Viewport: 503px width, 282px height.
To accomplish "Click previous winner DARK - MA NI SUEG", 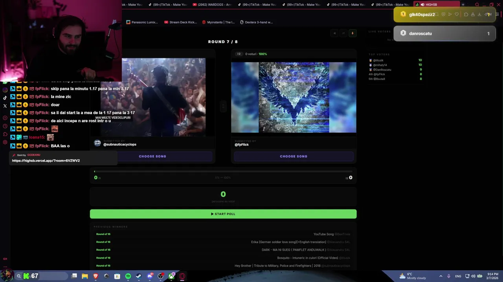I will pos(294,250).
